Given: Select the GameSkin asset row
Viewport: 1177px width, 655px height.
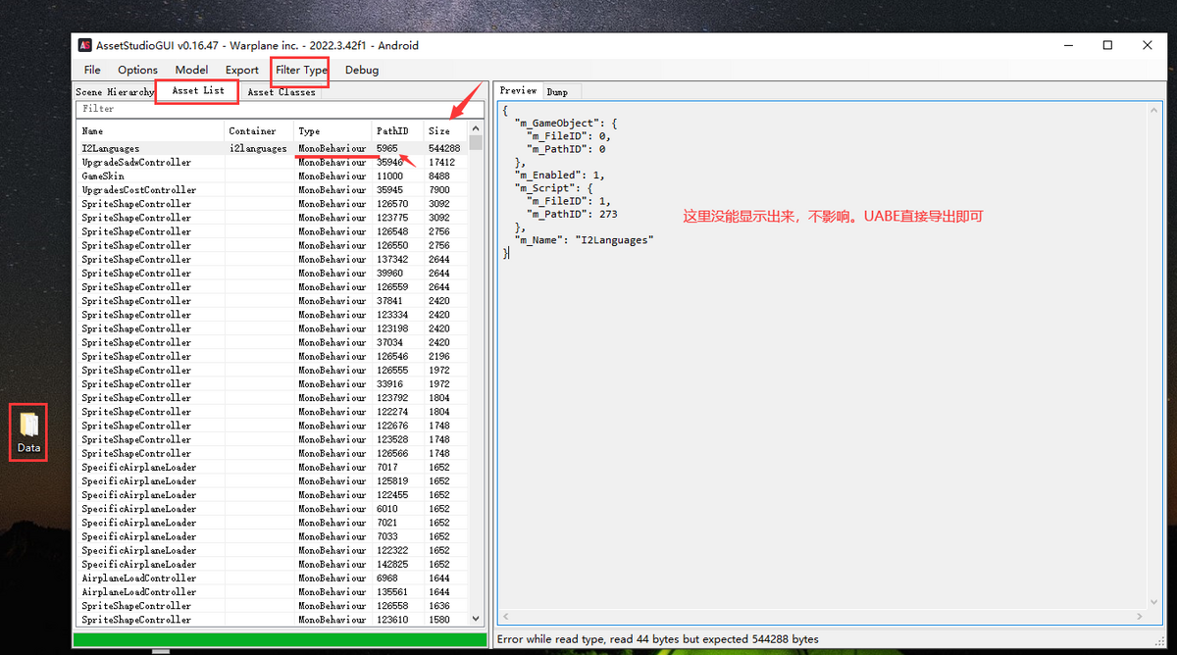Looking at the screenshot, I should (x=273, y=176).
